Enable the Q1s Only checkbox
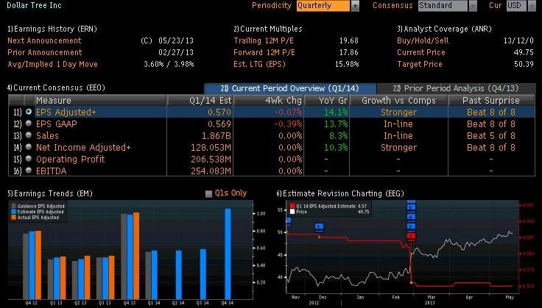The height and width of the screenshot is (308, 542). coord(209,194)
